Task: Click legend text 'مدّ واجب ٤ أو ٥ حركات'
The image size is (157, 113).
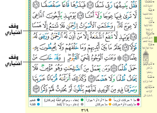Action: 124,105
